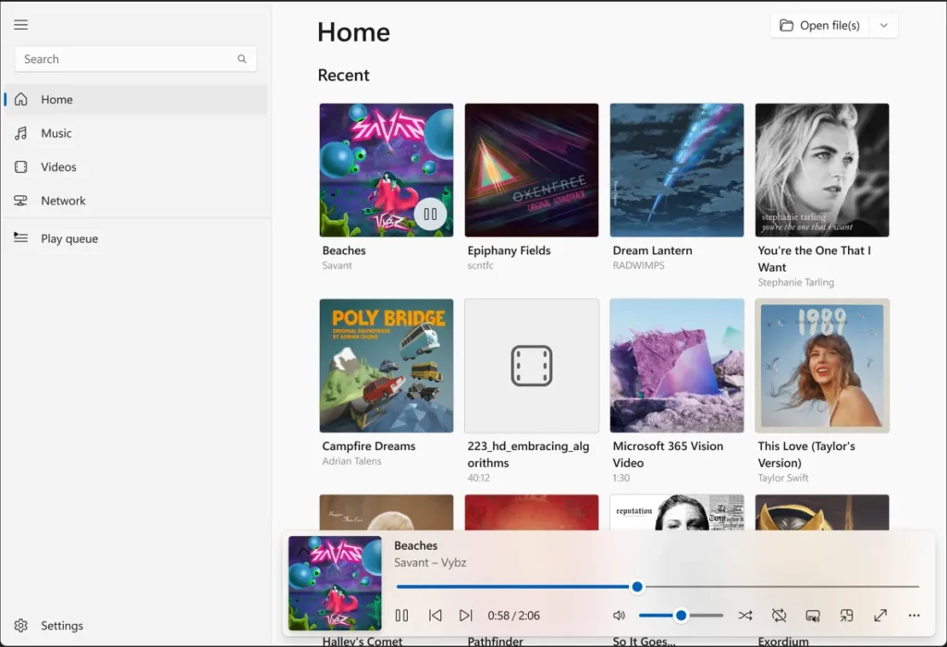This screenshot has width=947, height=647.
Task: Mute audio with the speaker icon
Action: (619, 616)
